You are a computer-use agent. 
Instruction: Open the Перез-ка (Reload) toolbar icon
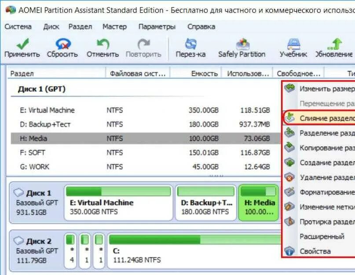pos(190,44)
